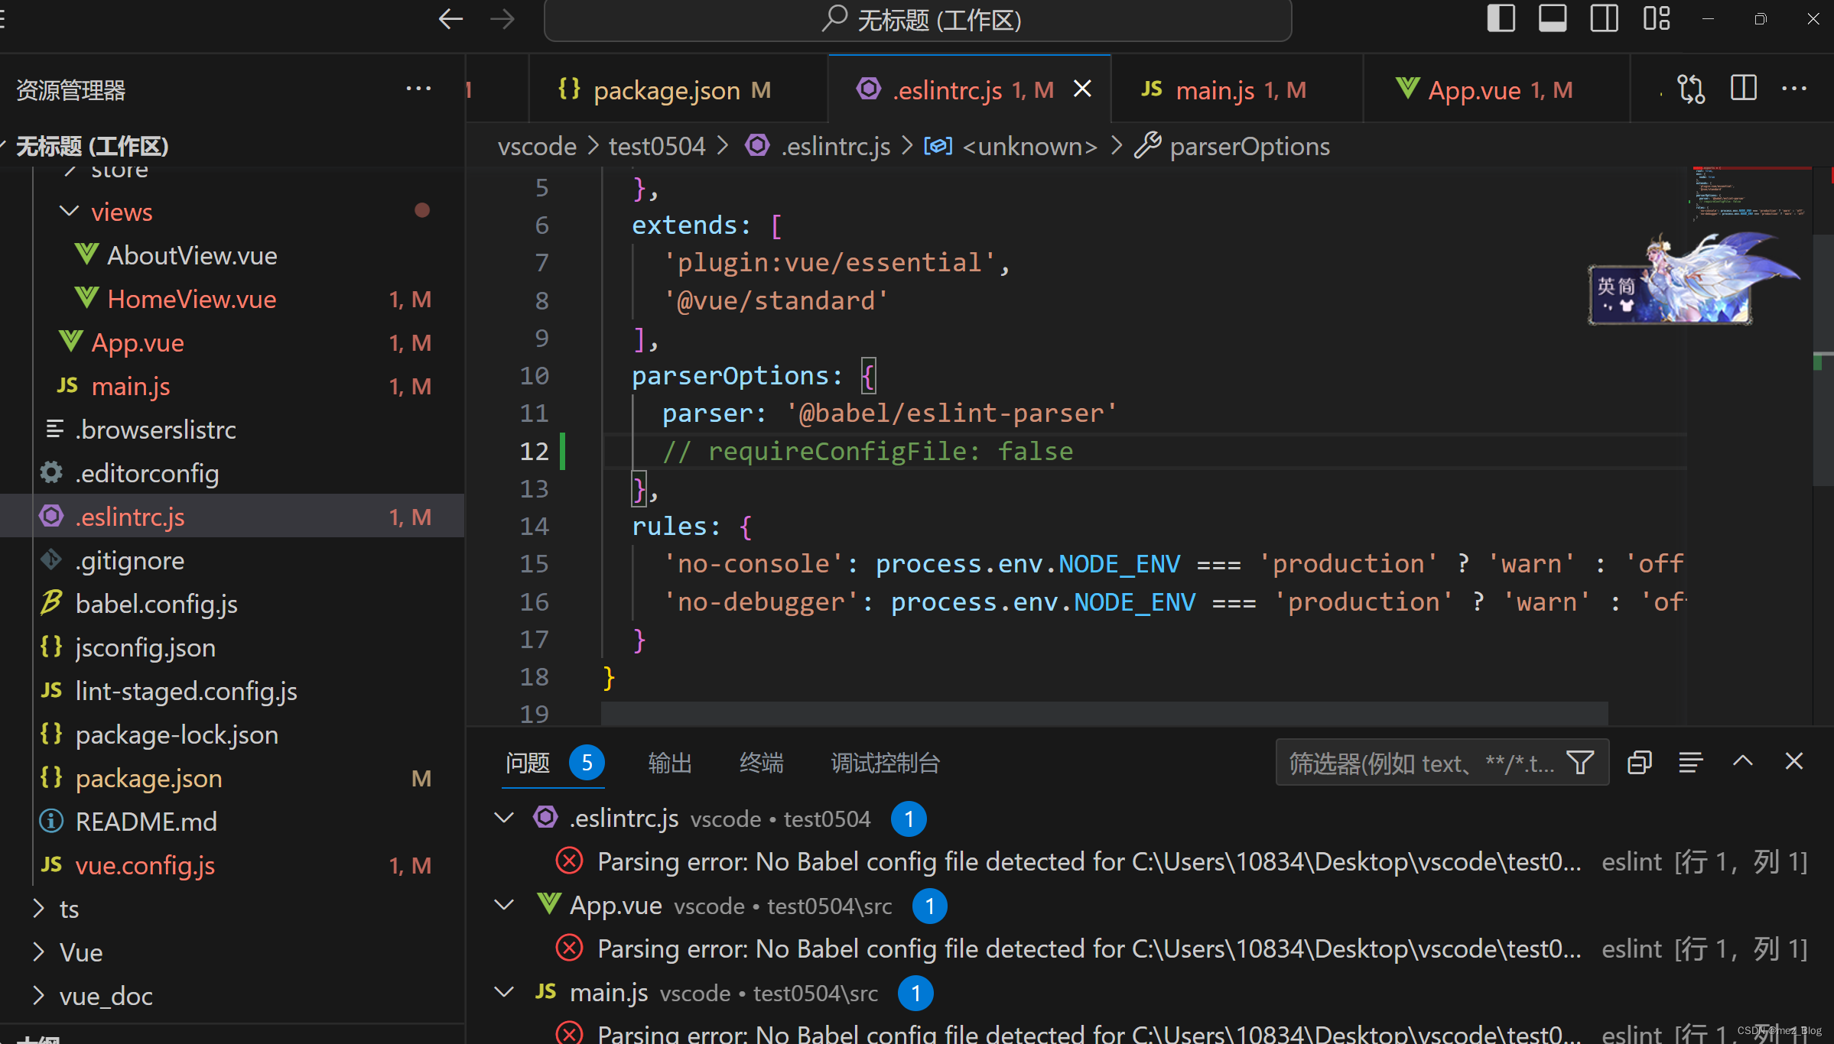Close the bottom panel

(x=1793, y=761)
